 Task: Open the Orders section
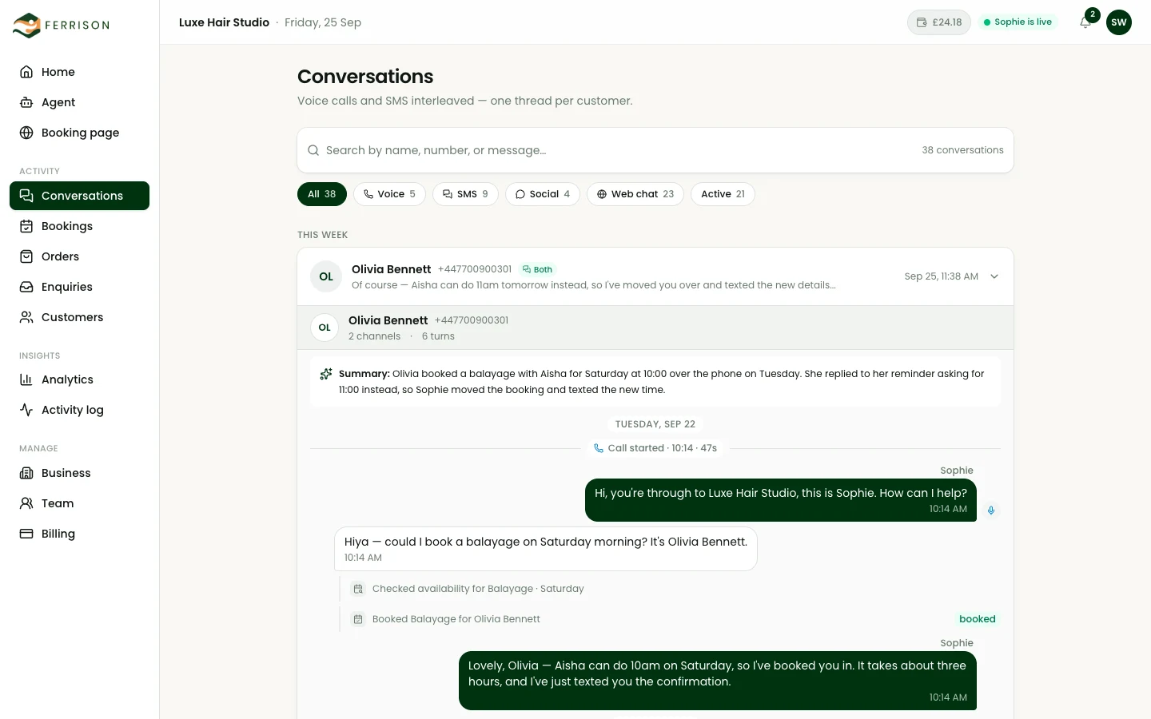79,256
